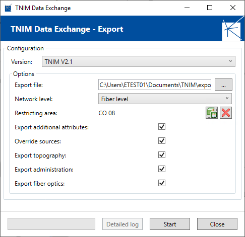Click the Export file: label
The width and height of the screenshot is (245, 237).
point(29,85)
